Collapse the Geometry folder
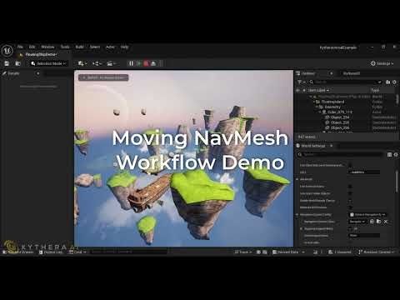This screenshot has width=400, height=300. tap(317, 107)
